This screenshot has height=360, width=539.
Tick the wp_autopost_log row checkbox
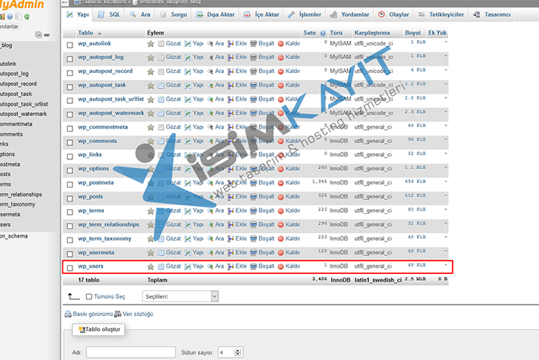pyautogui.click(x=70, y=58)
